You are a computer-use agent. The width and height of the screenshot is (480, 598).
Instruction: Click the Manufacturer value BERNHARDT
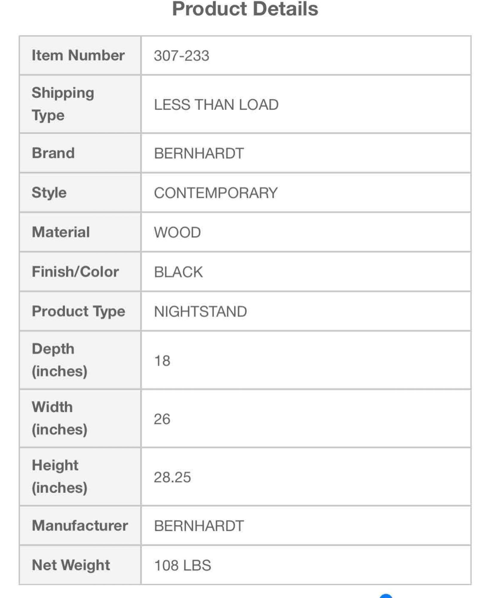[x=199, y=526]
